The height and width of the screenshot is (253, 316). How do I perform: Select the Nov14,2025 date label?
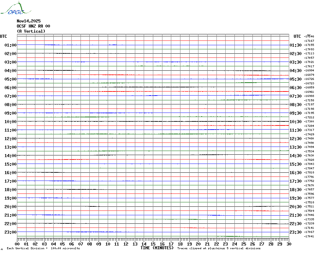point(29,21)
